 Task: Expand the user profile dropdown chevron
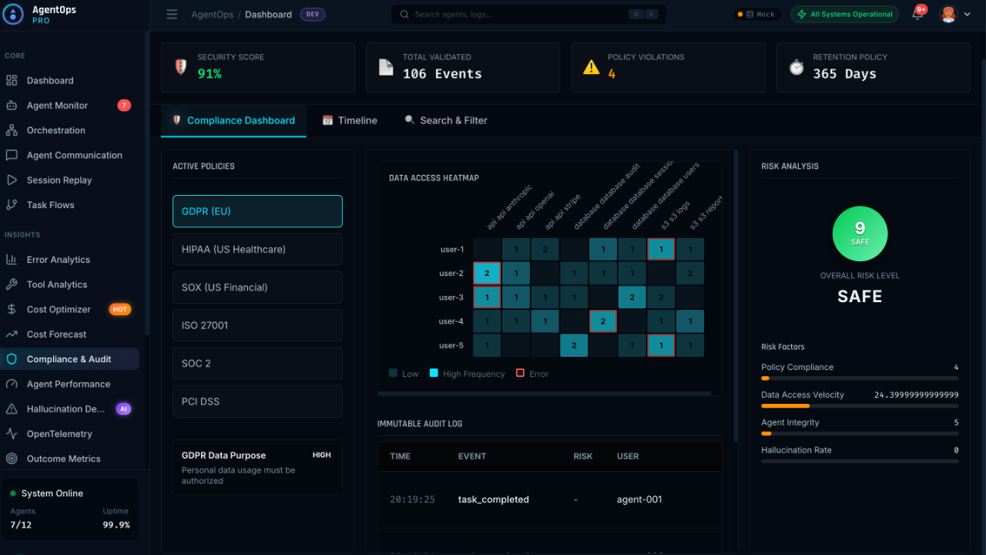[968, 14]
